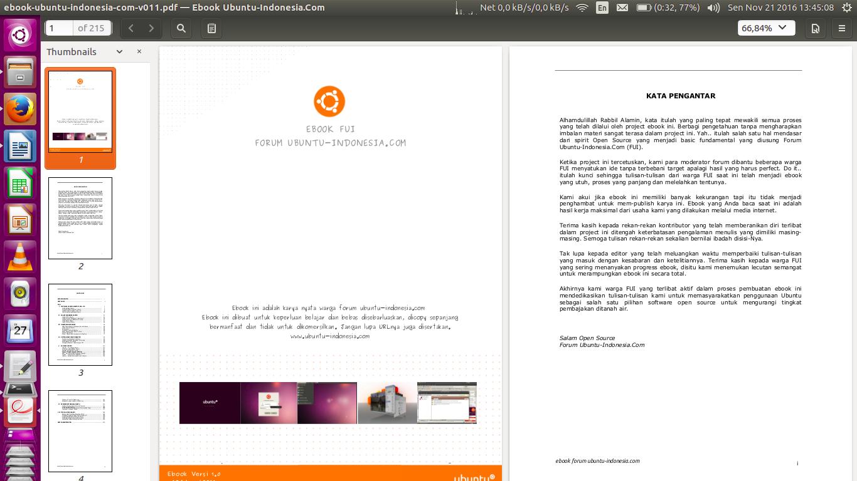Open the clock showing Sen Nov 21 2016
Screen dimensions: 857x481
(780, 8)
